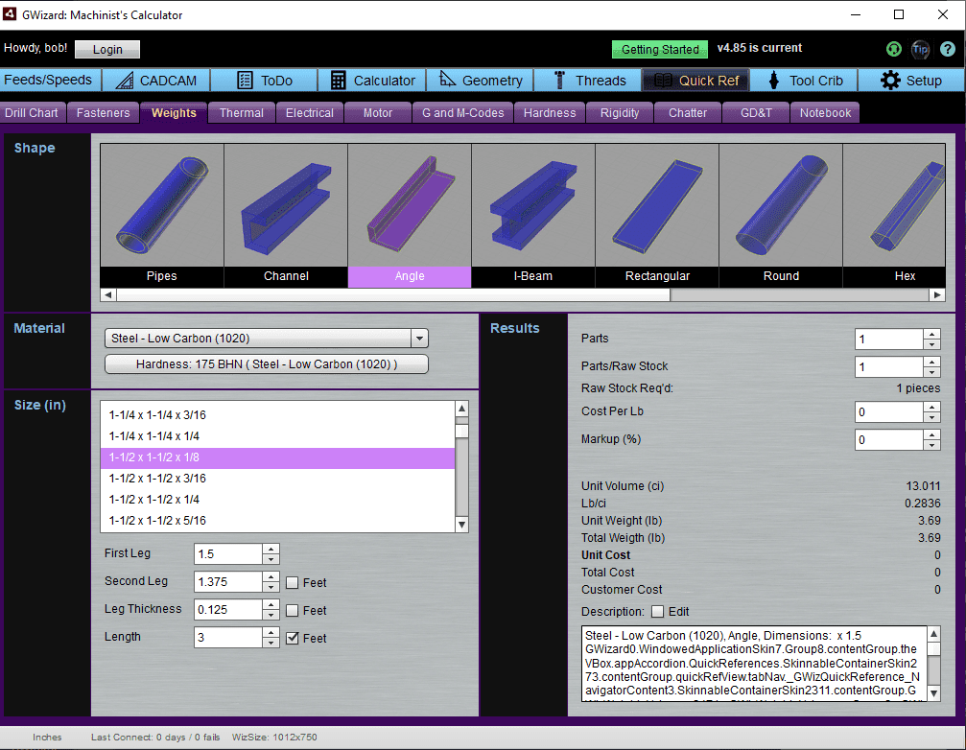Click the blue help question mark icon

pyautogui.click(x=948, y=48)
